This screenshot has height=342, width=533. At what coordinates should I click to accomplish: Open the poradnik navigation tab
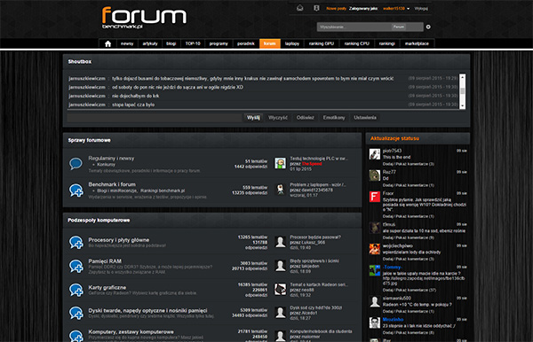tap(246, 43)
